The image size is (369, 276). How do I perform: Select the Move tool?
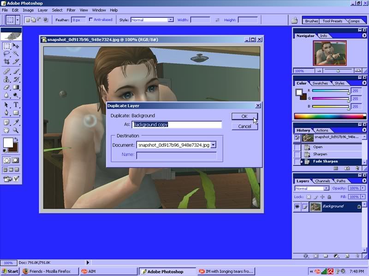click(x=16, y=46)
